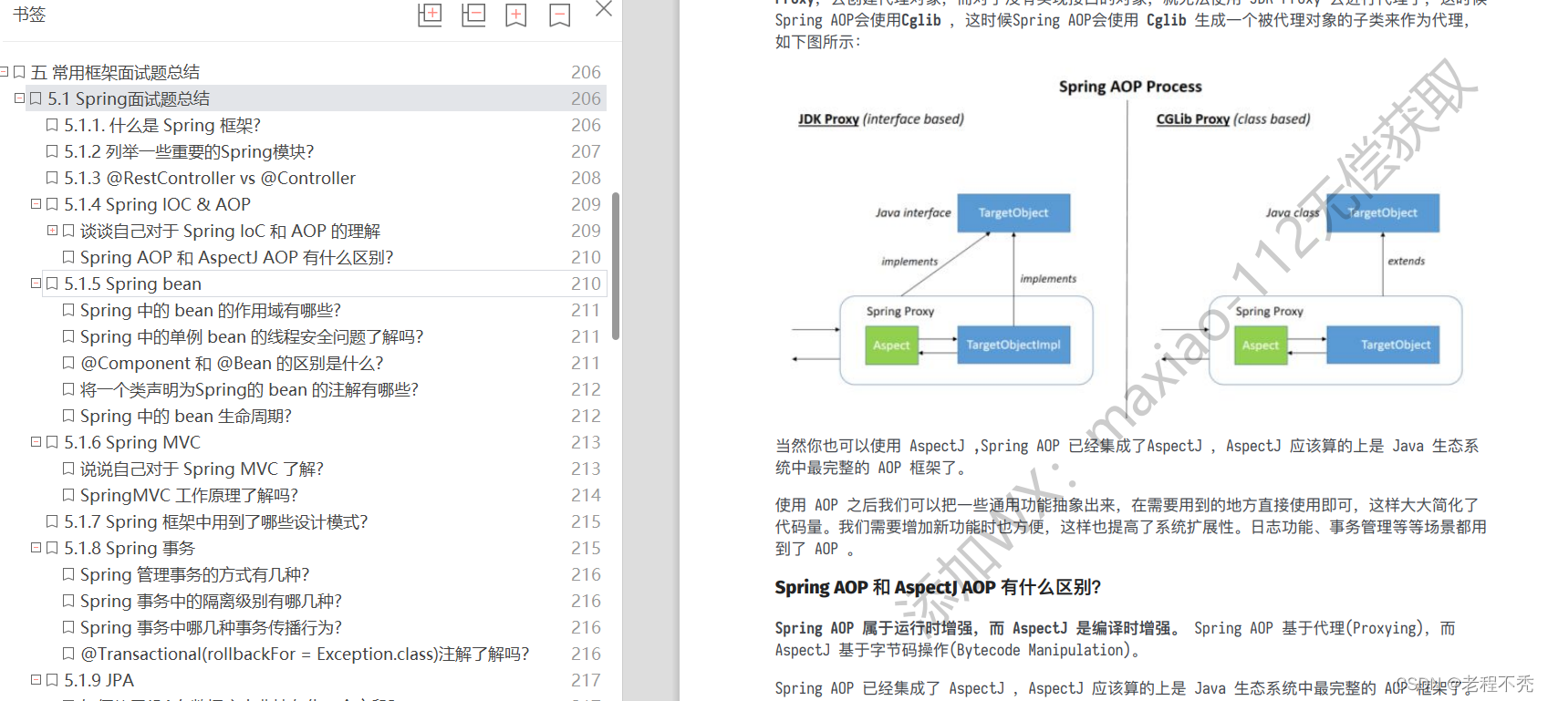Collapse the 5.1.8 Spring 事务 node

click(36, 547)
